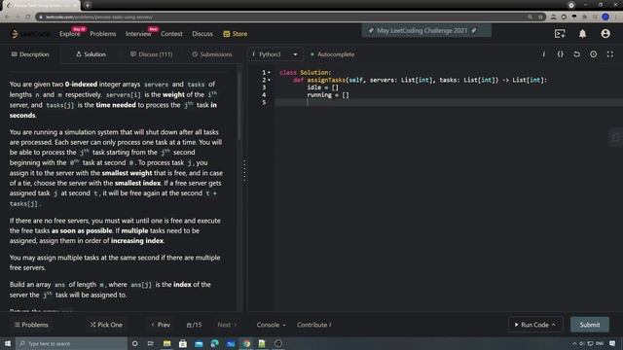Open Task View on the taskbar
This screenshot has width=623, height=350.
151,343
